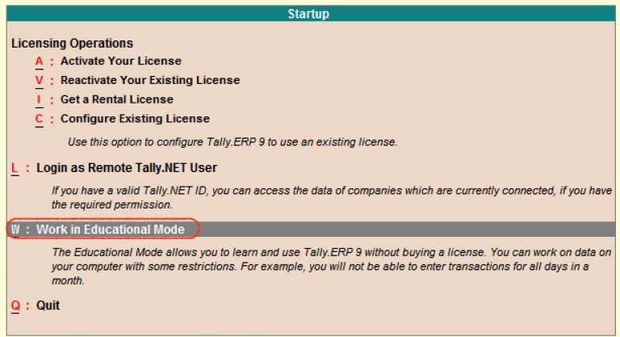The height and width of the screenshot is (337, 620).
Task: Open Get a Rental License
Action: pyautogui.click(x=116, y=99)
